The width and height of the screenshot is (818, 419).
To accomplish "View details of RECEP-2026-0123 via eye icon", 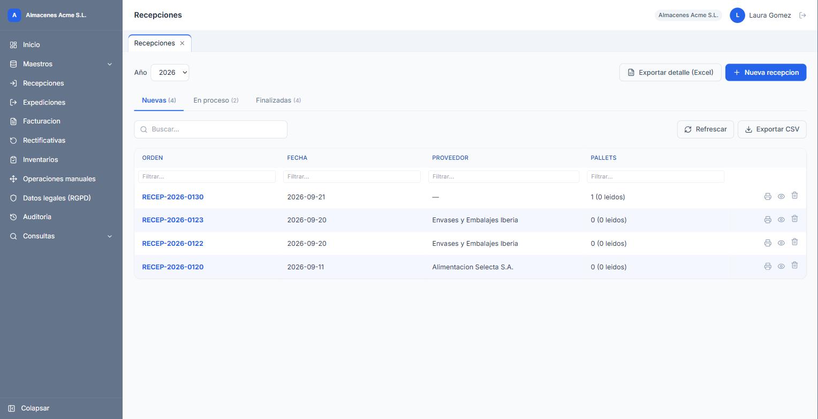I will (781, 220).
